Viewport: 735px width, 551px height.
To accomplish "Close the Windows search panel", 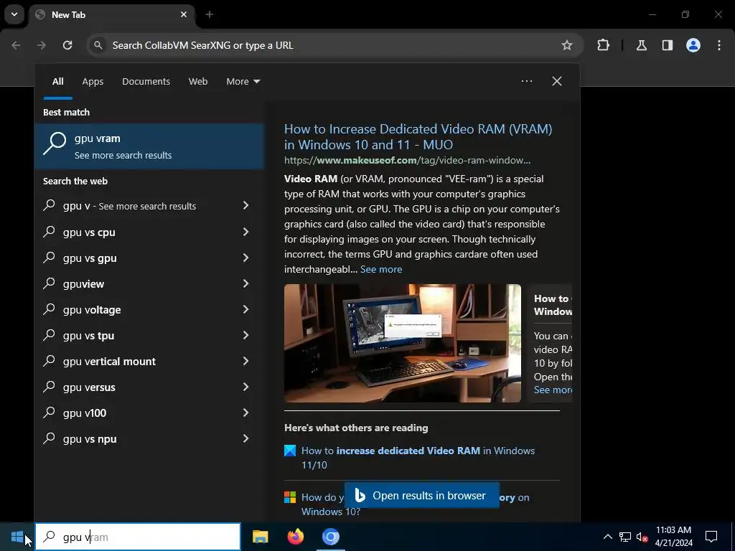I will coord(556,81).
